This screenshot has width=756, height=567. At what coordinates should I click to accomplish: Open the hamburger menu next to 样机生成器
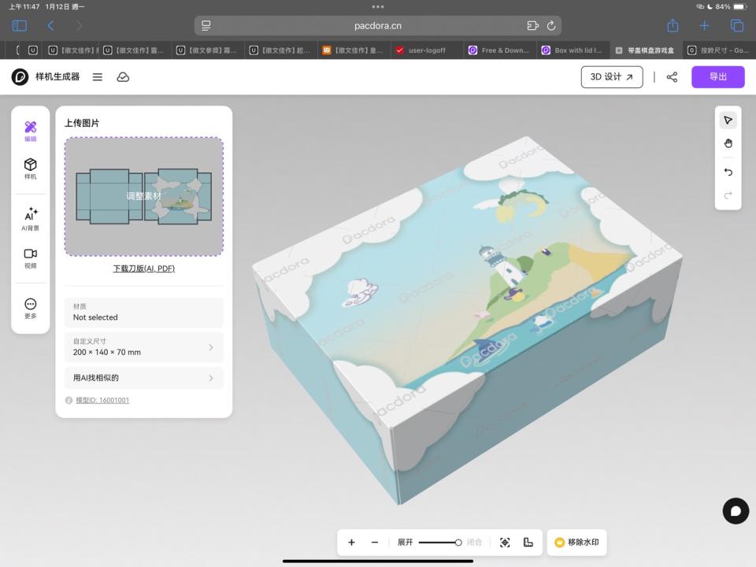(98, 77)
